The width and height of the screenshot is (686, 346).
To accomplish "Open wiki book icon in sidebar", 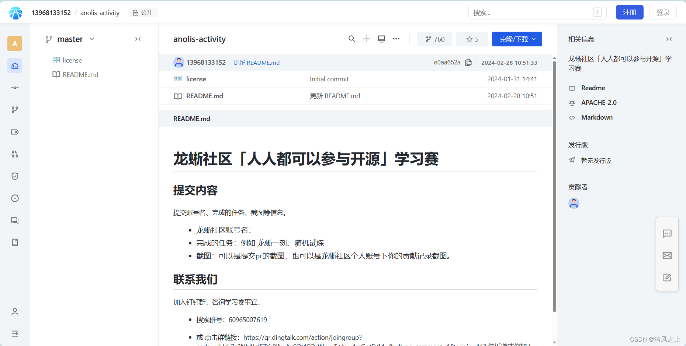I will (15, 242).
